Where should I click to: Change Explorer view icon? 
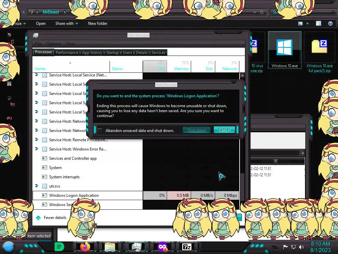click(x=300, y=23)
